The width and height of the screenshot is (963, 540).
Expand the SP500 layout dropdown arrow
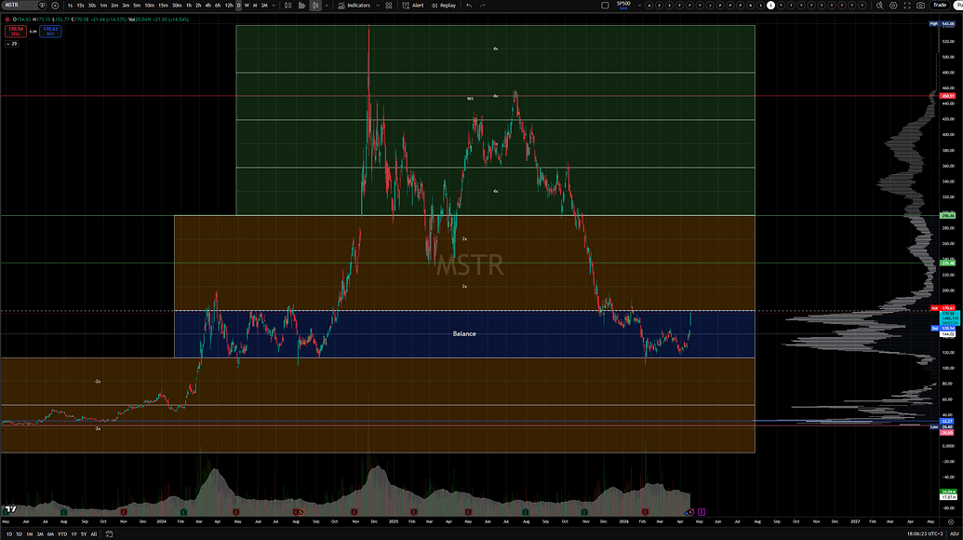click(x=639, y=5)
